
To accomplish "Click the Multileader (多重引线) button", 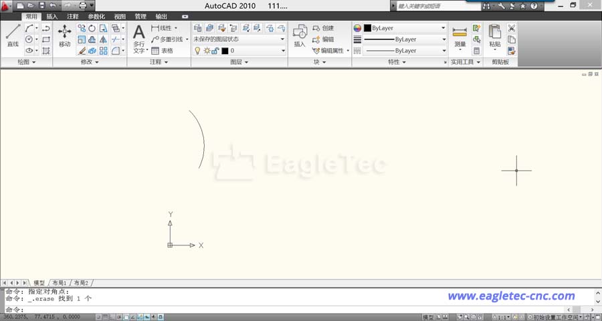I will tap(167, 39).
